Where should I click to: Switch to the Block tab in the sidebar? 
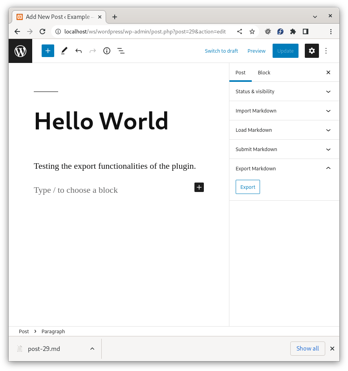[264, 72]
